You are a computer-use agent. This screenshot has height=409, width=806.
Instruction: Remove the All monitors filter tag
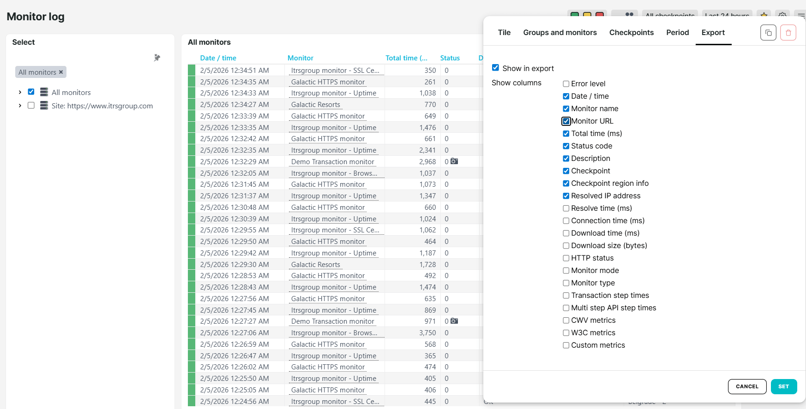61,72
